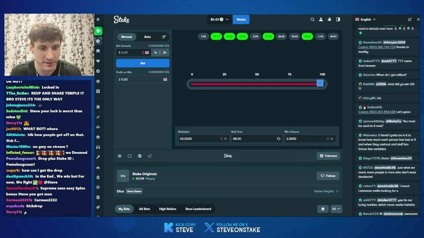This screenshot has width=424, height=238.
Task: Click the gear-shaped icon in left sidebar
Action: click(98, 81)
